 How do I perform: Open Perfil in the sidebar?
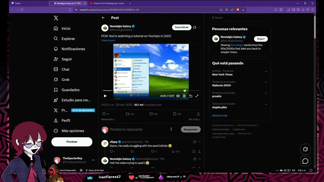tap(62, 121)
